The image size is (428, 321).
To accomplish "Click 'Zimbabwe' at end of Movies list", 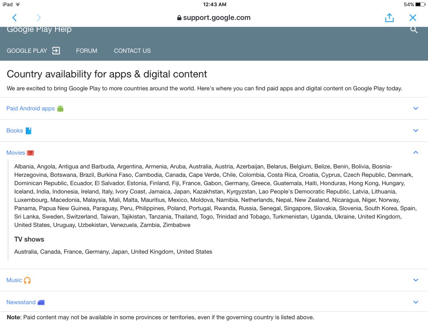I will [177, 225].
